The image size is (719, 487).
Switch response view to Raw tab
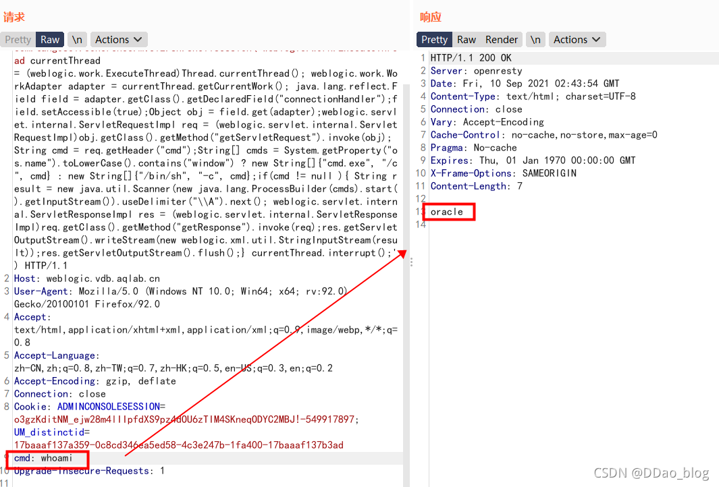[467, 39]
